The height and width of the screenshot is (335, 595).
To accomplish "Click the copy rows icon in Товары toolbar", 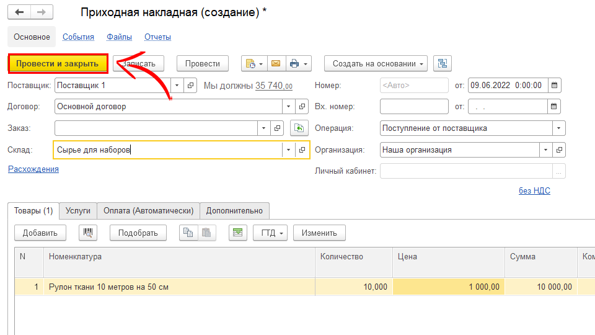I will pyautogui.click(x=188, y=233).
